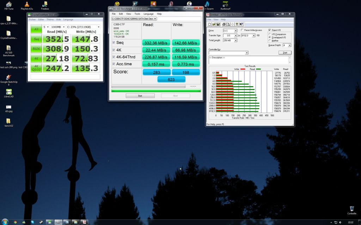
Task: Toggle the Acc.time checkbox in AS SSD
Action: 114,64
